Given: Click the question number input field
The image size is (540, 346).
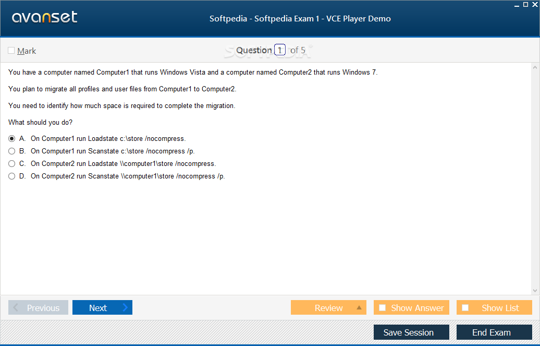Looking at the screenshot, I should [279, 50].
